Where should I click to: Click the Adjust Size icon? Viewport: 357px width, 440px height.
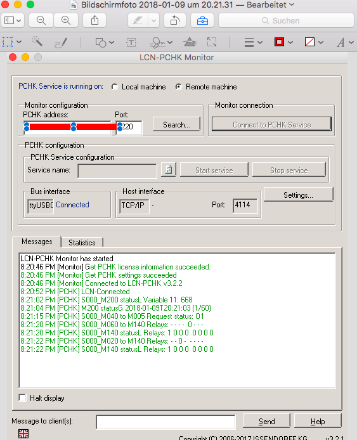(212, 42)
